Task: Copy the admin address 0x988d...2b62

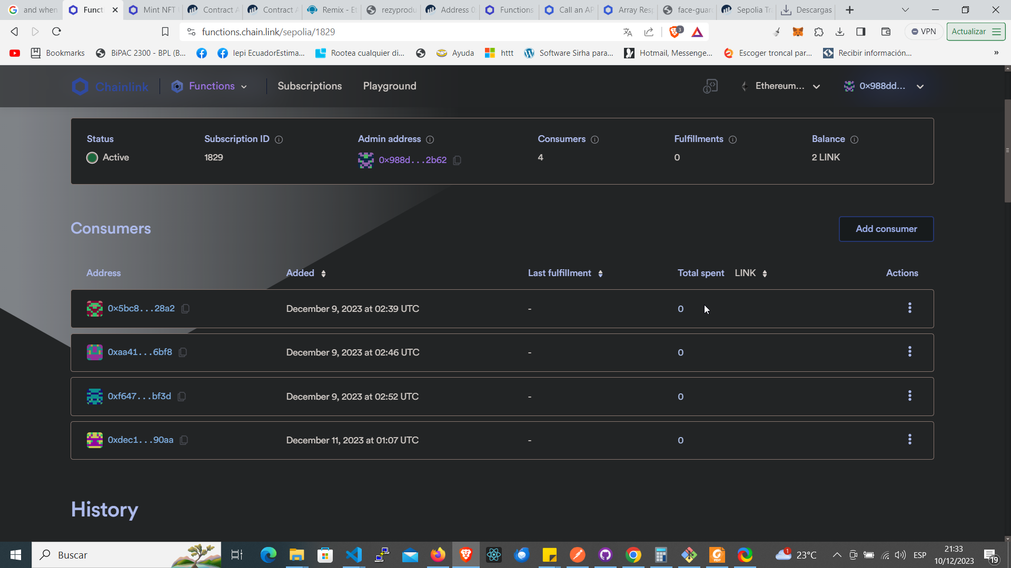Action: coord(457,160)
